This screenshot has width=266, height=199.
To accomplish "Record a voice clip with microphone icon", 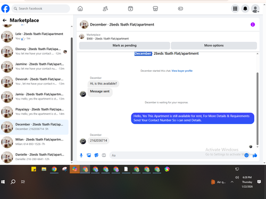I will point(81,155).
